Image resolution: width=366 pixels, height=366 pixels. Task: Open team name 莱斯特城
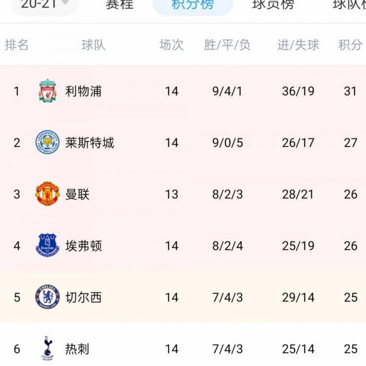point(90,142)
